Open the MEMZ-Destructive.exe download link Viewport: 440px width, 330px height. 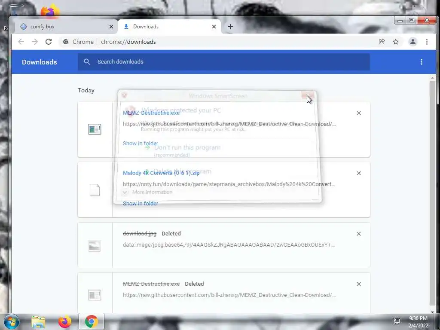[x=151, y=113]
